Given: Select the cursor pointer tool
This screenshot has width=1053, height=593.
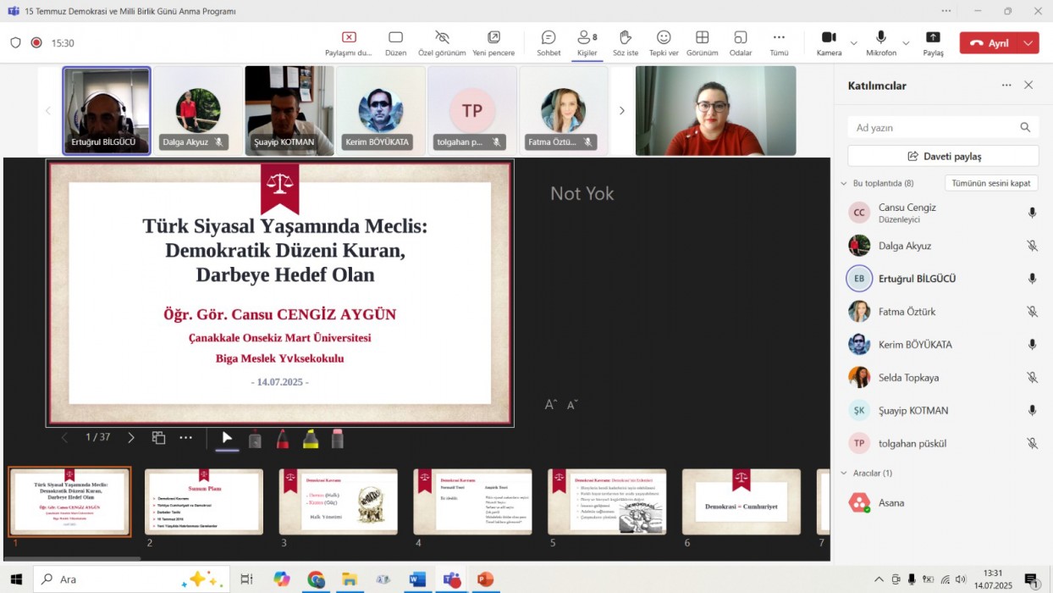Looking at the screenshot, I should tap(227, 438).
